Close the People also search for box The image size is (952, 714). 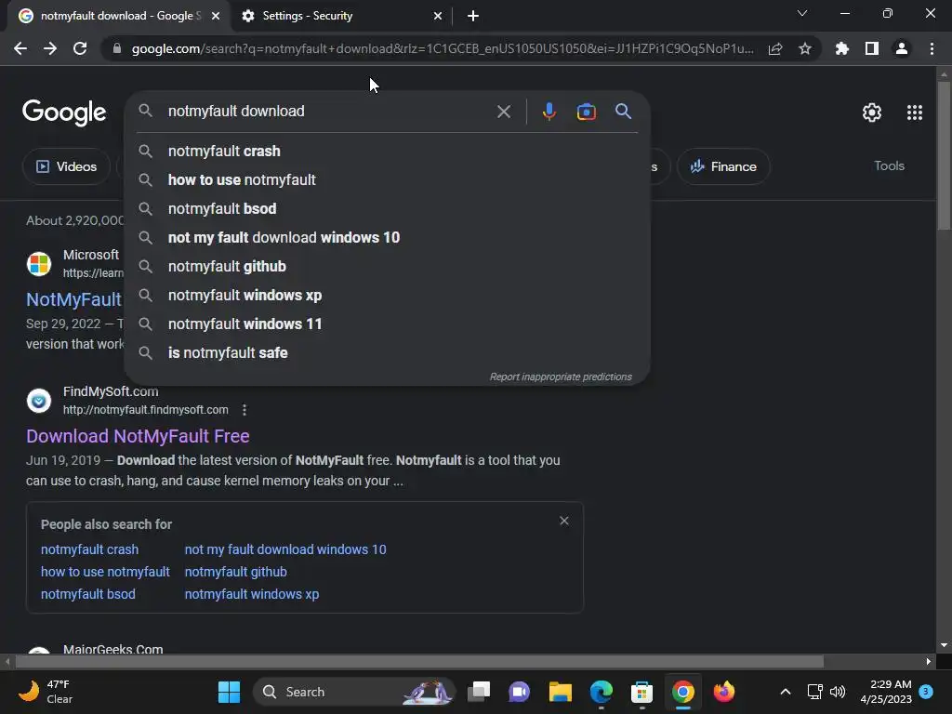(564, 521)
